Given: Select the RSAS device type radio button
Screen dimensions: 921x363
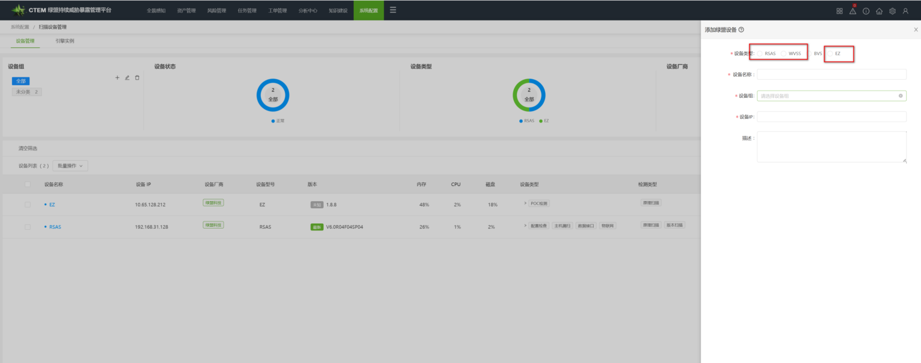Looking at the screenshot, I should [x=760, y=53].
